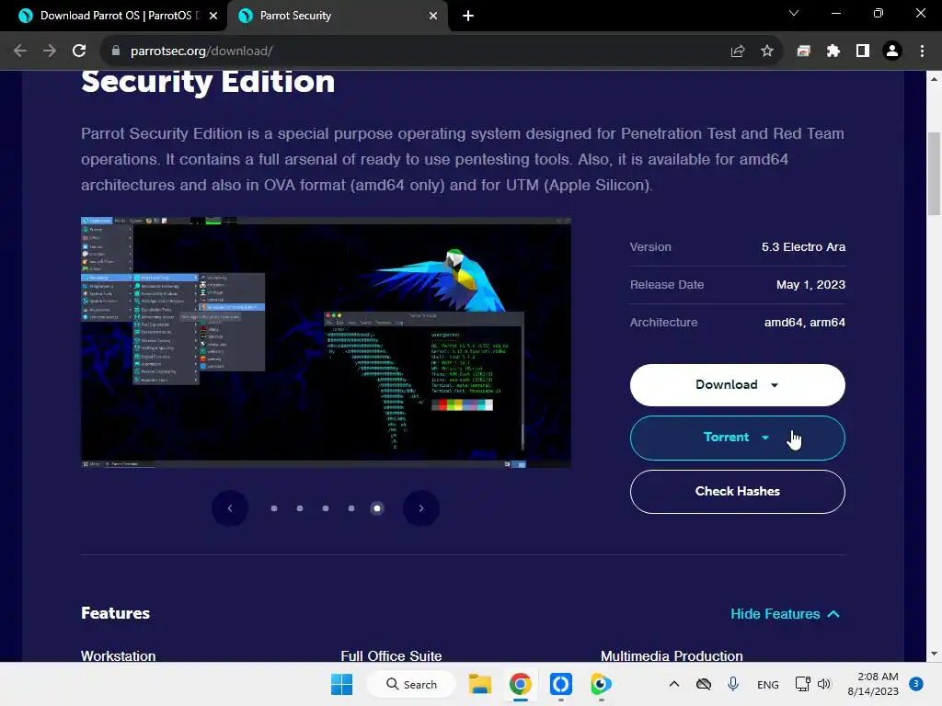Viewport: 942px width, 706px height.
Task: Show hidden system tray icons
Action: coord(674,684)
